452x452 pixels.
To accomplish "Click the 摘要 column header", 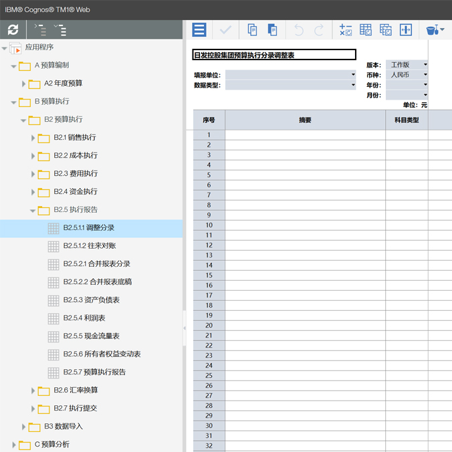I will tap(305, 120).
